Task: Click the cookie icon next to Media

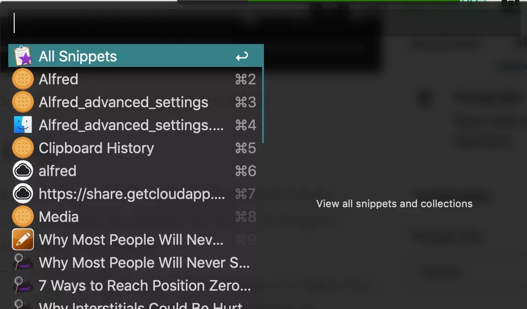Action: click(x=23, y=216)
